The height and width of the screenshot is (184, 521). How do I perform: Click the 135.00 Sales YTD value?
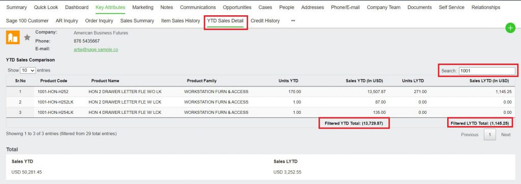click(379, 112)
